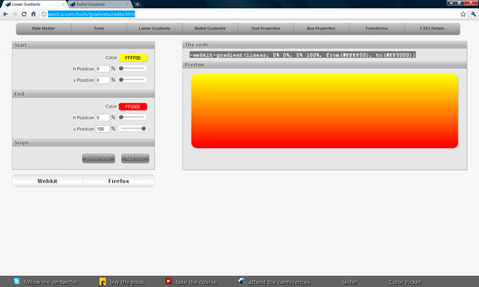Focus the End h Position input field
479x287 pixels.
click(x=103, y=118)
